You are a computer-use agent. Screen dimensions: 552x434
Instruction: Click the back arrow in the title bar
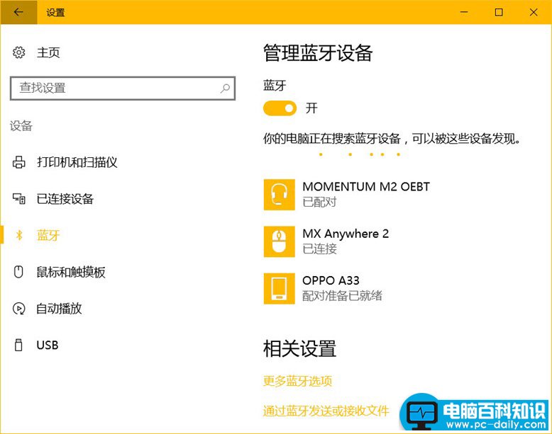(18, 12)
